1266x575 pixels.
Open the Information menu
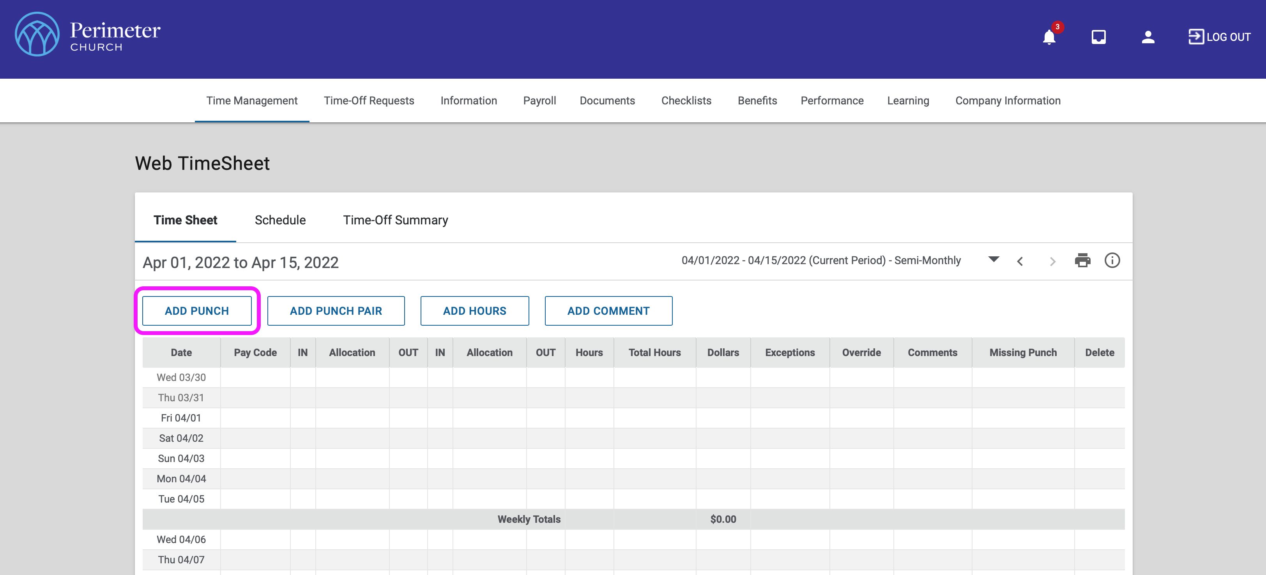coord(469,101)
